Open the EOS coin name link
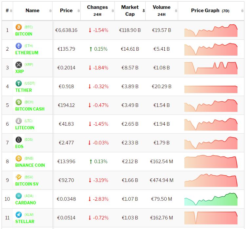The height and width of the screenshot is (229, 246). tap(19, 146)
